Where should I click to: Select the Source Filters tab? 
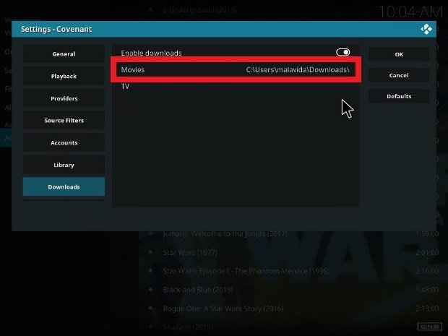64,120
